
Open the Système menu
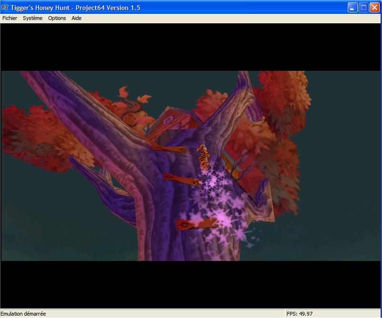(x=33, y=18)
